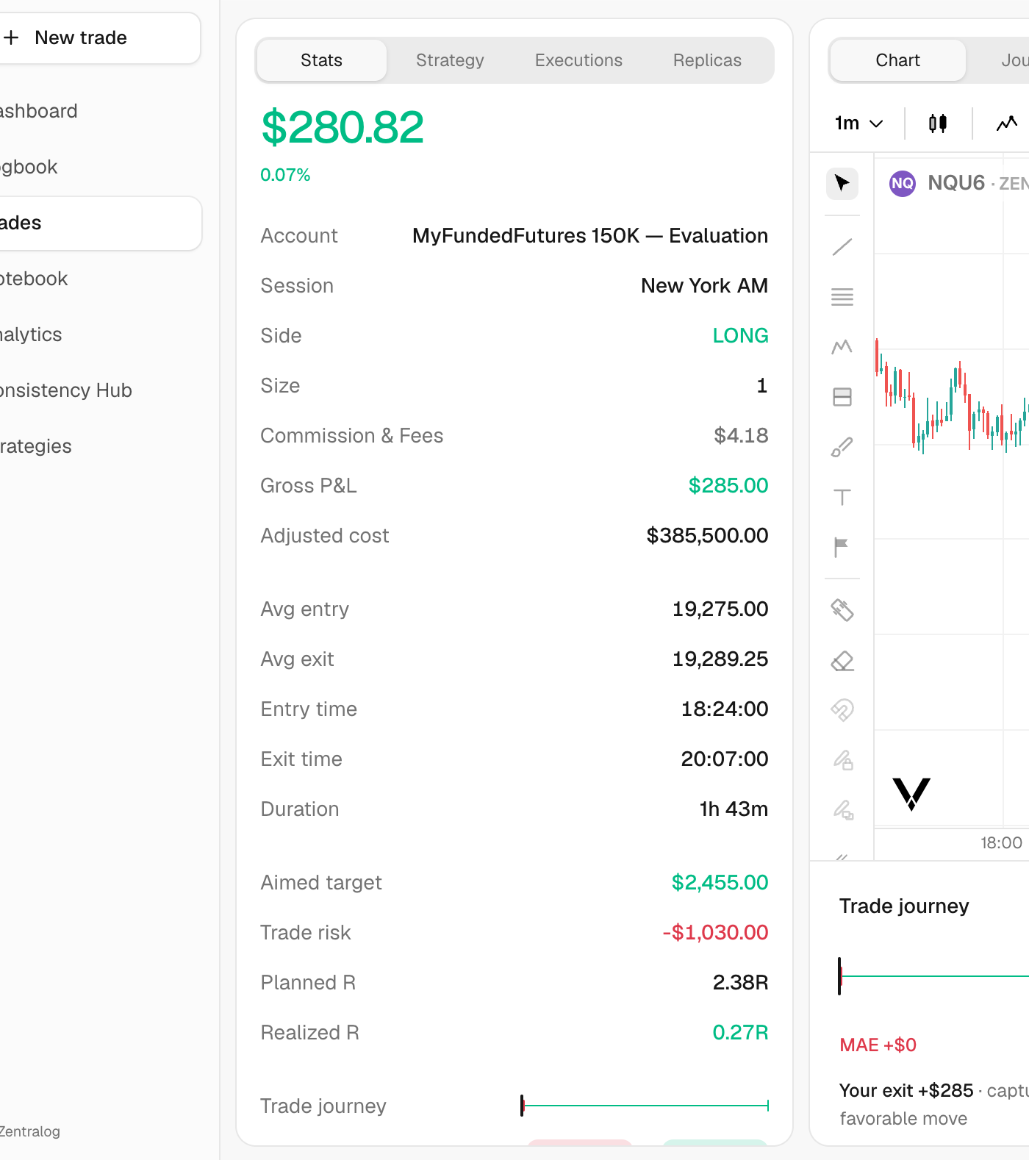
Task: Click the $4.18 commission value
Action: point(741,436)
